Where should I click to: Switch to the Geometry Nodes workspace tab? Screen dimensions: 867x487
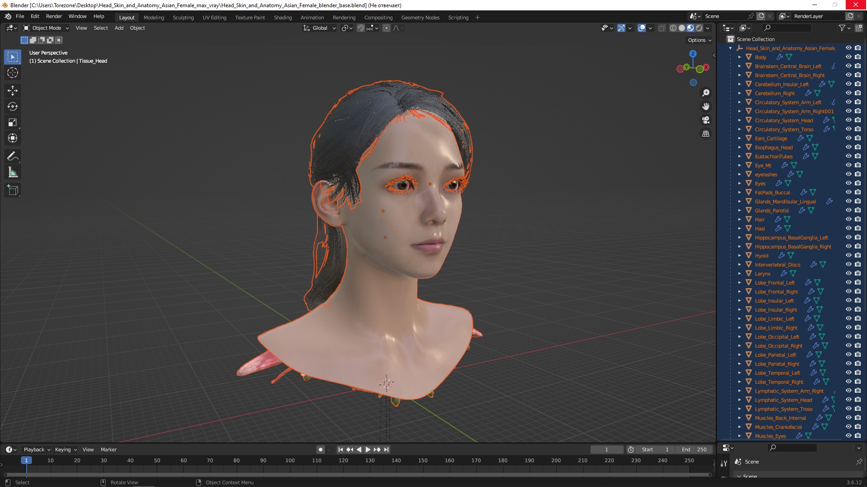[x=420, y=18]
